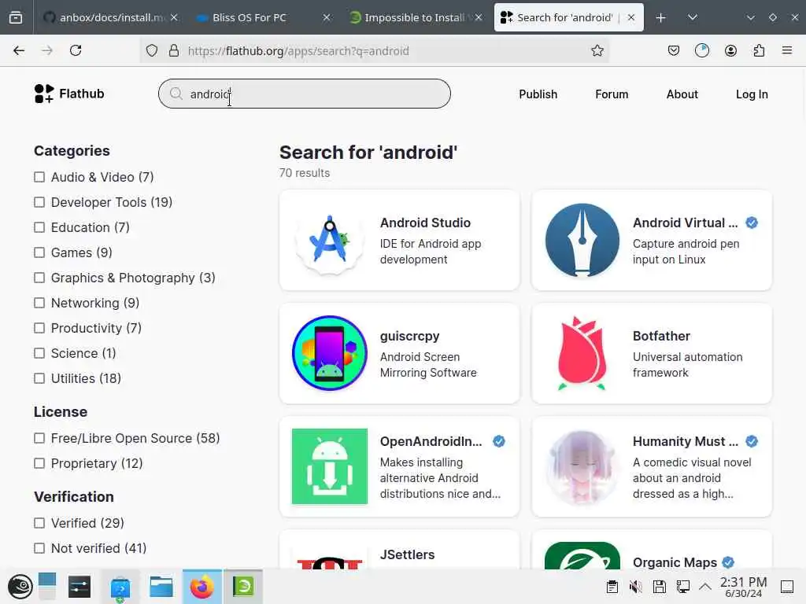This screenshot has height=604, width=806.
Task: Click the Firefox View icon
Action: (x=16, y=17)
